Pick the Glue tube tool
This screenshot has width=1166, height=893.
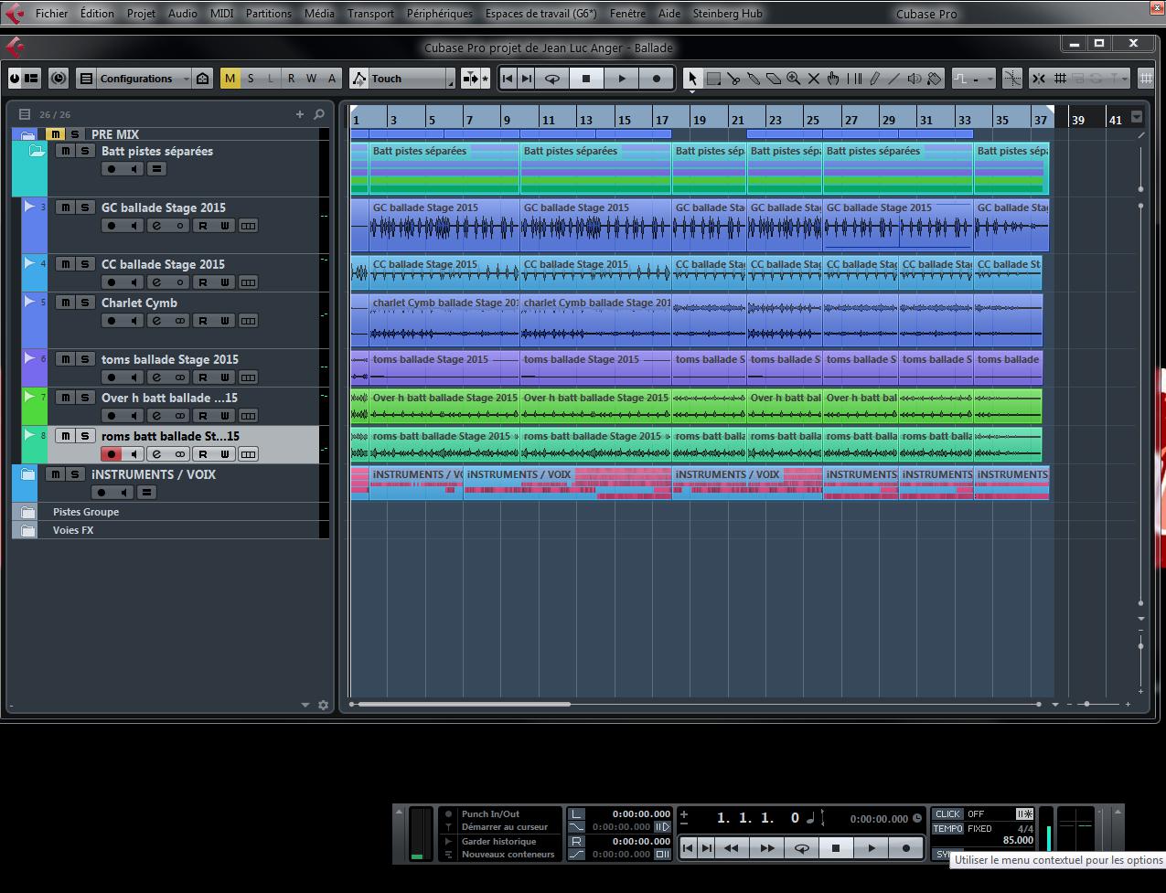pos(754,79)
